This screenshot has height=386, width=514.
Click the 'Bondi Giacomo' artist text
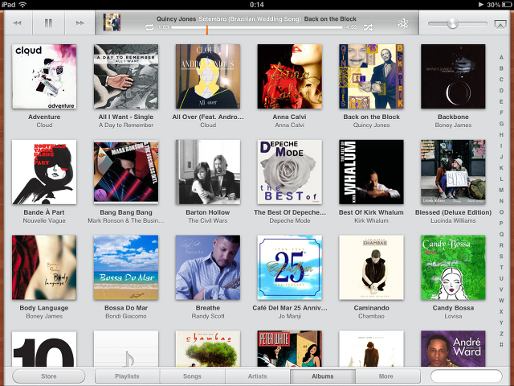126,316
